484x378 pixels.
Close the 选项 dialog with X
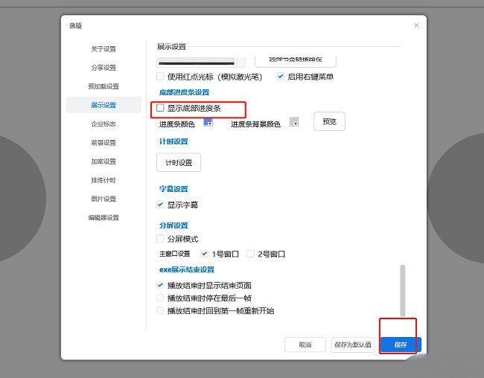(x=416, y=25)
